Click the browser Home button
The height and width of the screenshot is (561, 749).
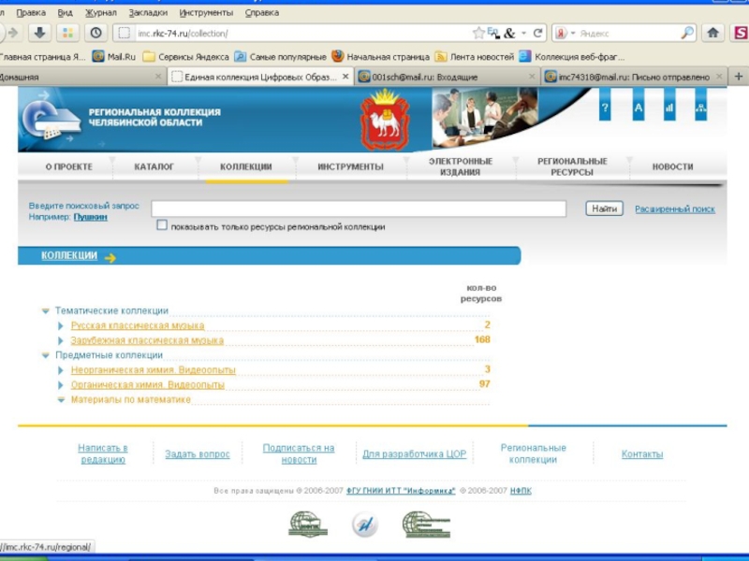pos(713,33)
